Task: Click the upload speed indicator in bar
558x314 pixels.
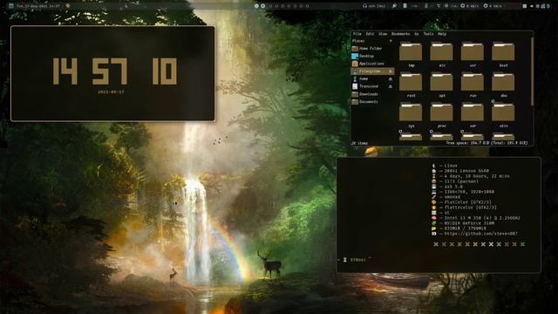Action: 493,6
